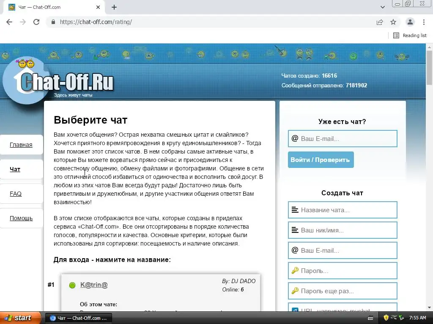The image size is (433, 324).
Task: Click the Сообщений отправлено 7181902 counter
Action: (324, 85)
